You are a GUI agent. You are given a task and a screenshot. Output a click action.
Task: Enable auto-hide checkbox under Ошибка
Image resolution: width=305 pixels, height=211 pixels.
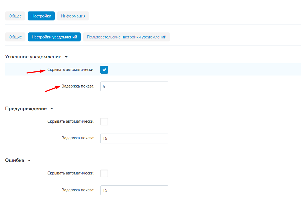point(104,173)
